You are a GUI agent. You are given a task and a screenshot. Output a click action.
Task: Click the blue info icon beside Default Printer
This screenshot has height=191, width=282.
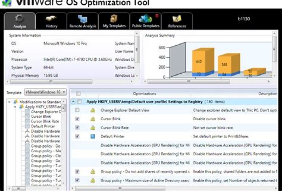(x=93, y=136)
